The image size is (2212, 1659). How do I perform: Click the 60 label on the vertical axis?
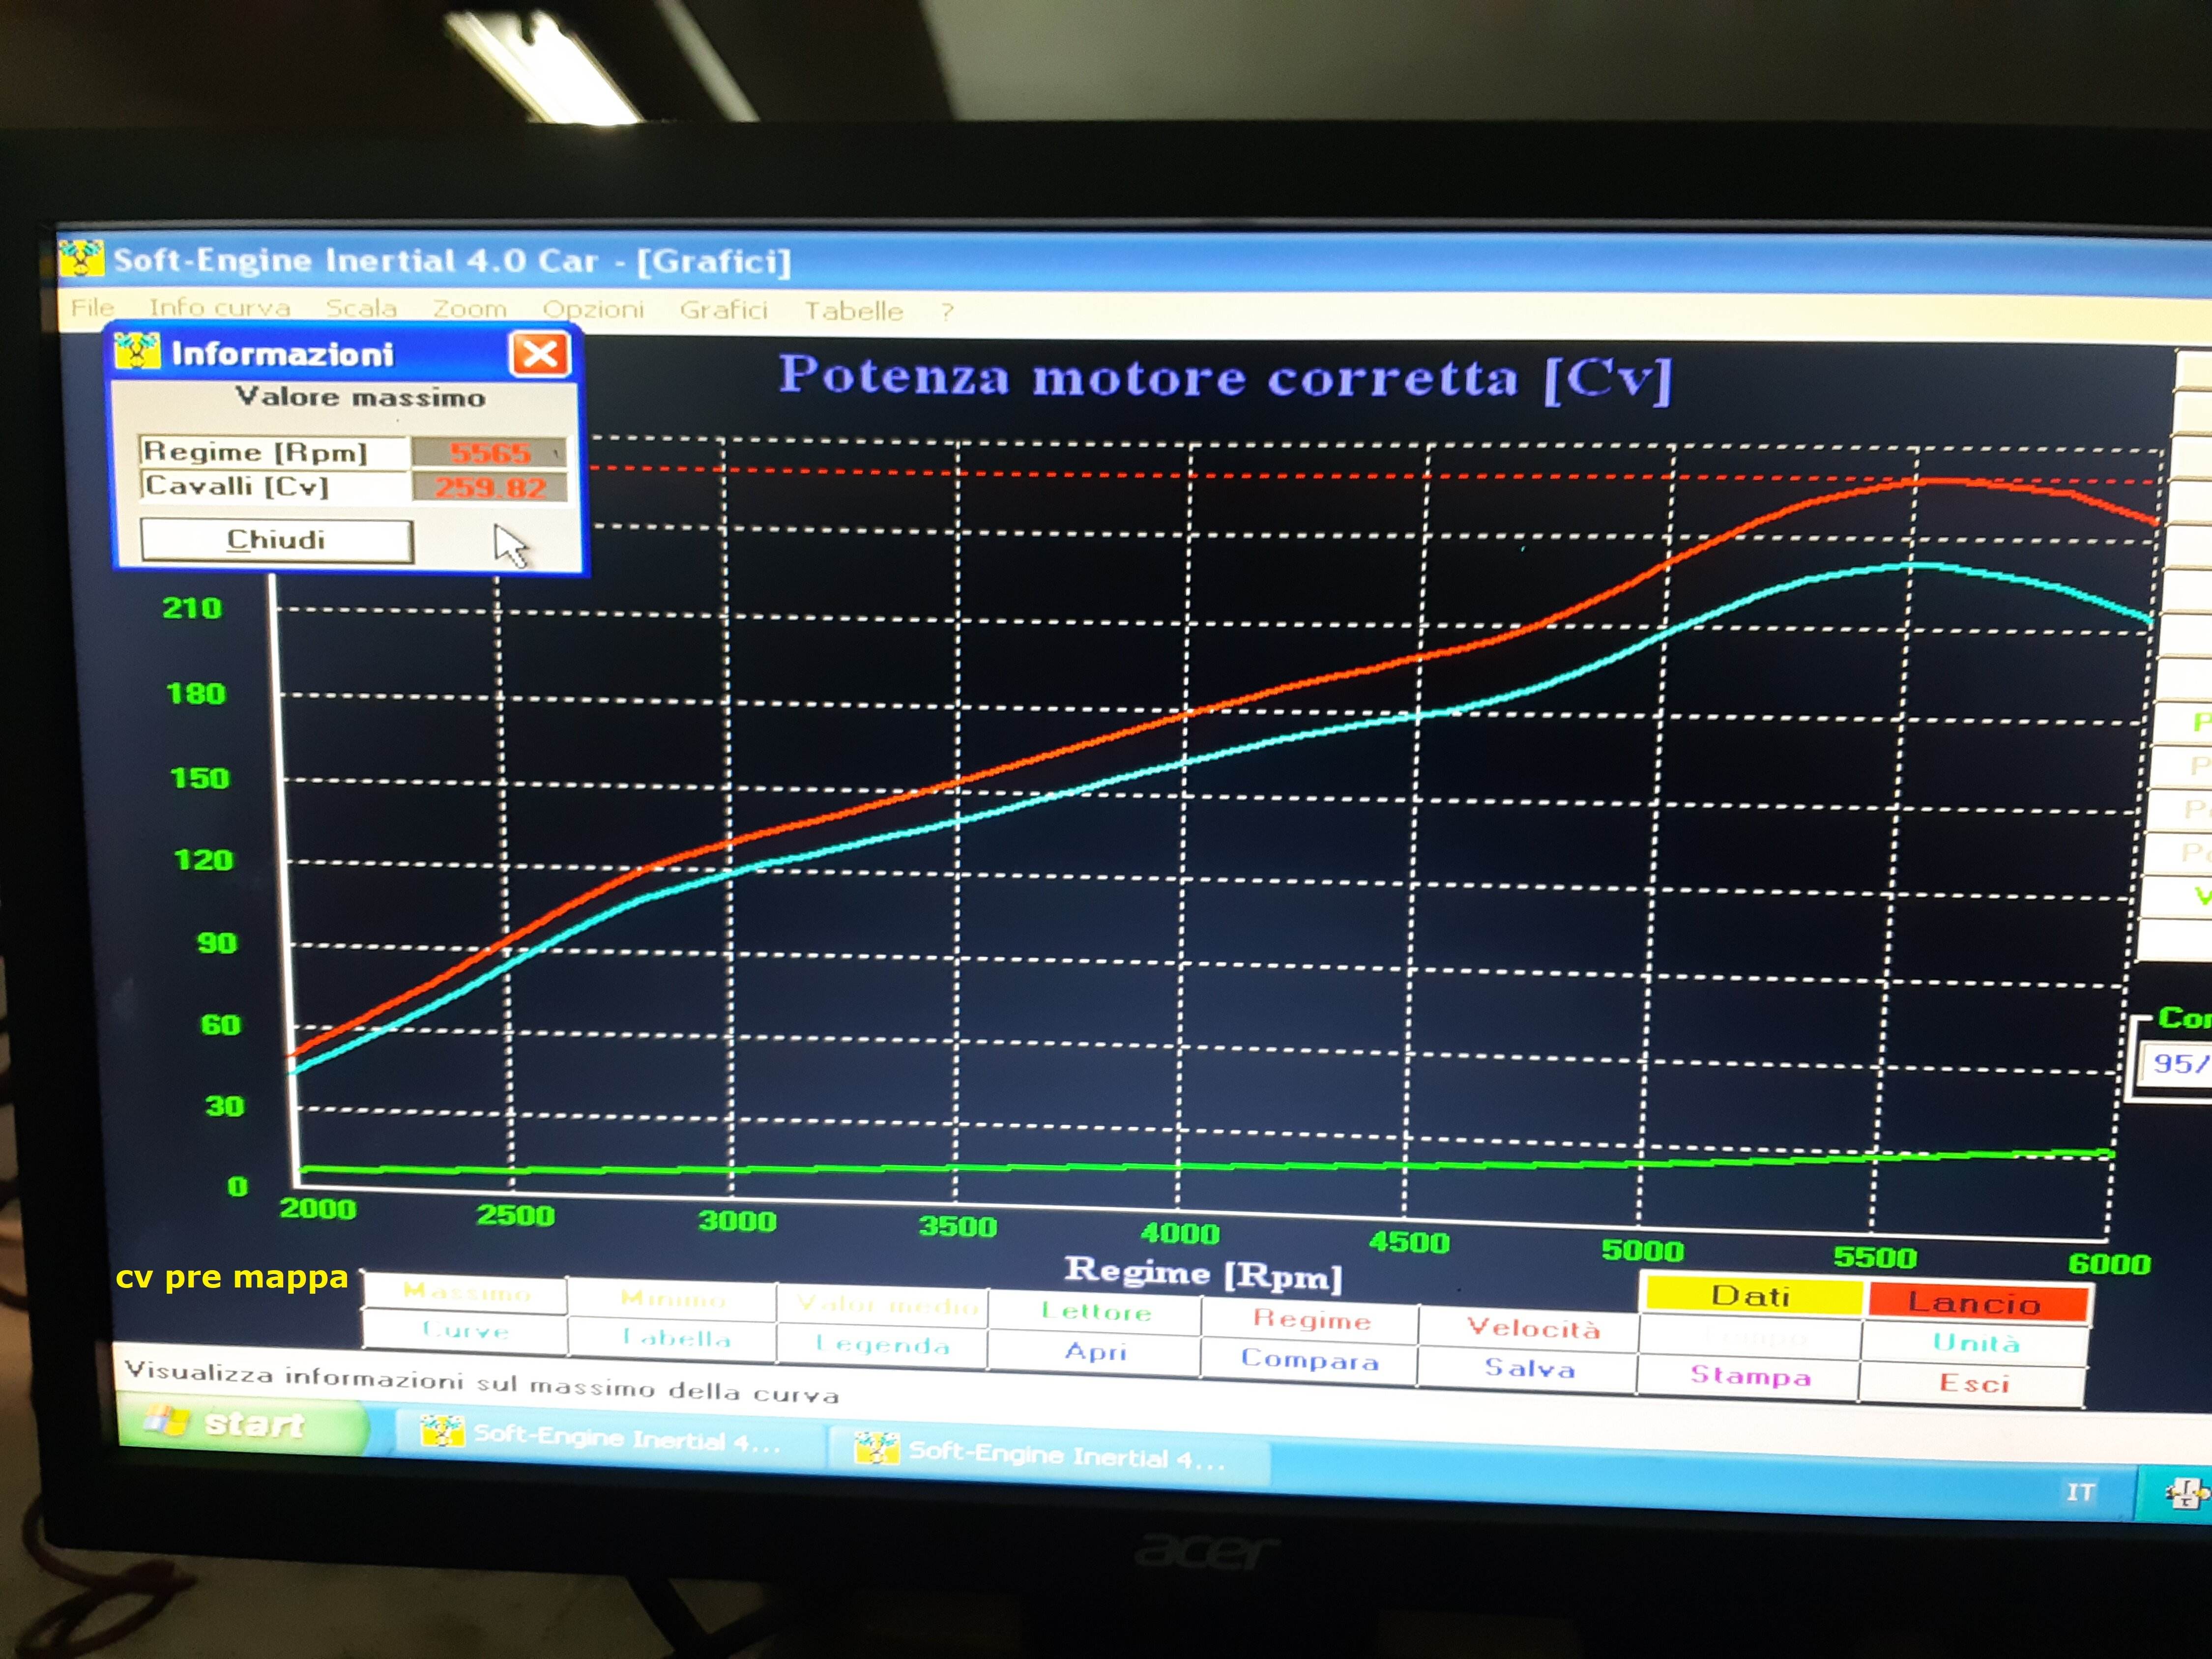click(x=221, y=1025)
